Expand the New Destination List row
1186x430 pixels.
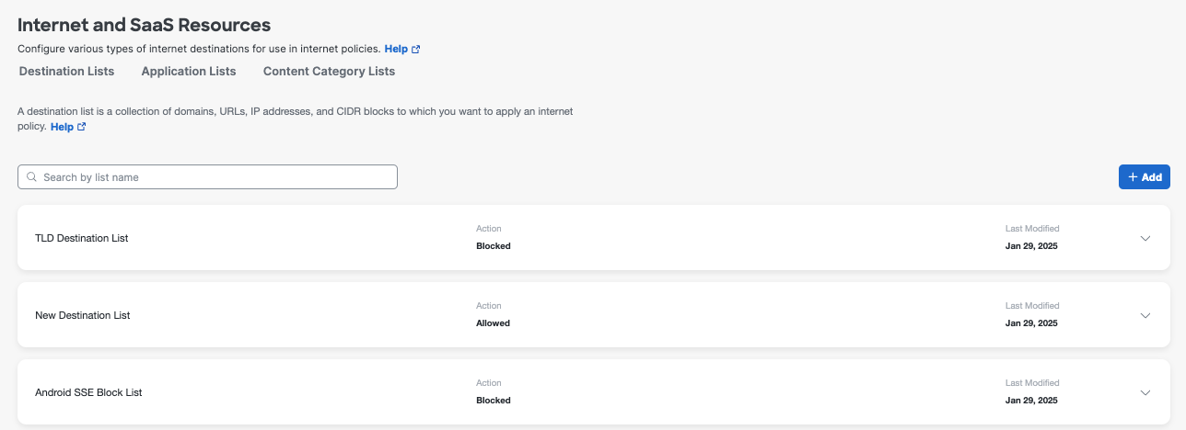pyautogui.click(x=1145, y=315)
